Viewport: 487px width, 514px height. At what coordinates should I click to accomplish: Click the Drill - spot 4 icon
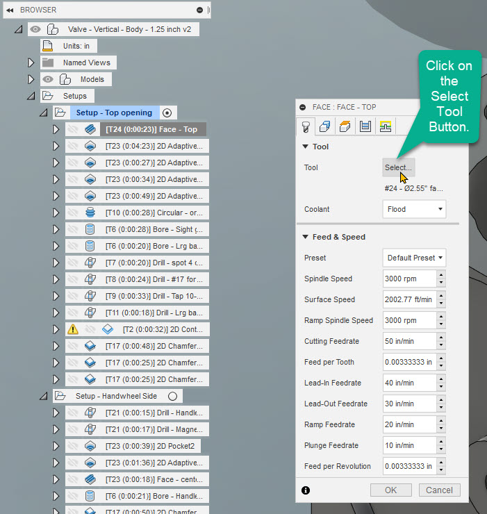[90, 263]
